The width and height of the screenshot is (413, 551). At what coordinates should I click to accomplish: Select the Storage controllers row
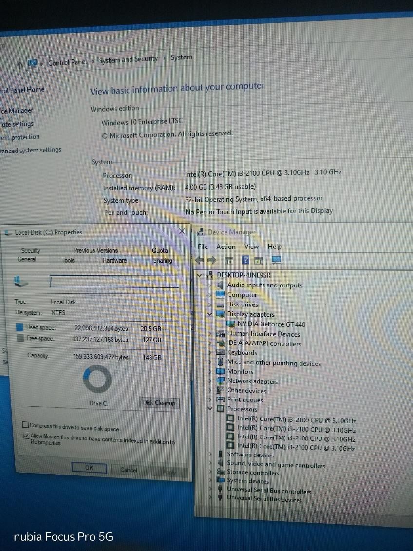point(253,473)
